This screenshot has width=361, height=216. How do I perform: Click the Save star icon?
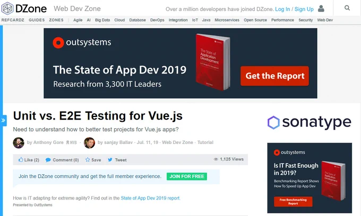coord(88,159)
